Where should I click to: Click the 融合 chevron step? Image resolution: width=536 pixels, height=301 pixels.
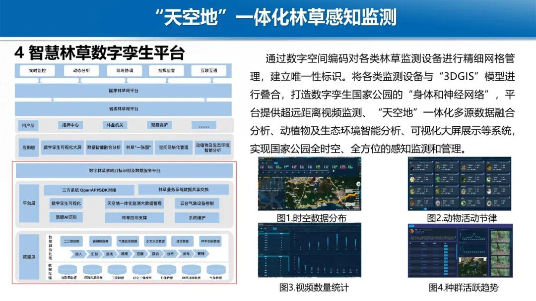pyautogui.click(x=155, y=254)
